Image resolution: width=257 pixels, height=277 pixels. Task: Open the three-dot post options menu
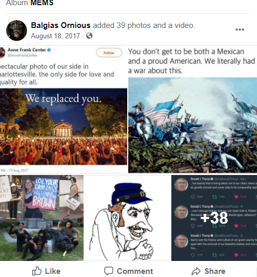[x=240, y=30]
